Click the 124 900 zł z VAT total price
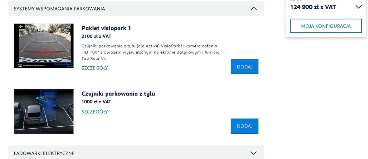The image size is (368, 159). click(x=313, y=7)
